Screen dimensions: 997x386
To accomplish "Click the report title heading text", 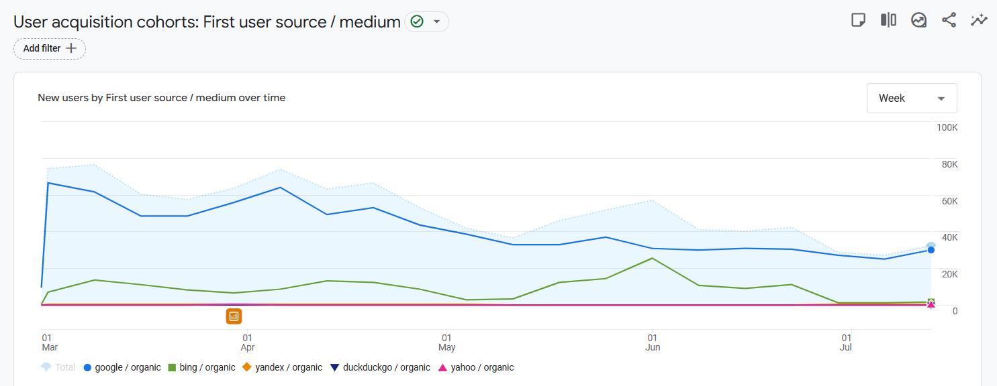I will [207, 22].
